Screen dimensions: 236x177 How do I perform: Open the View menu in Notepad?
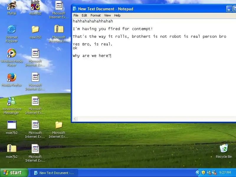click(x=107, y=15)
